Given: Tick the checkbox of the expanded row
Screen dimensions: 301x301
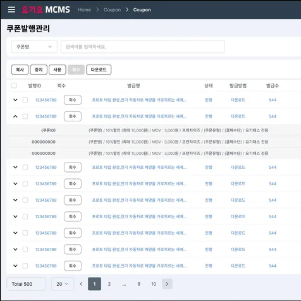Looking at the screenshot, I should pos(25,116).
